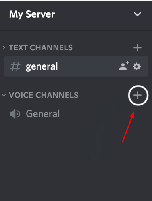
Task: Join the General voice channel
Action: coord(43,114)
